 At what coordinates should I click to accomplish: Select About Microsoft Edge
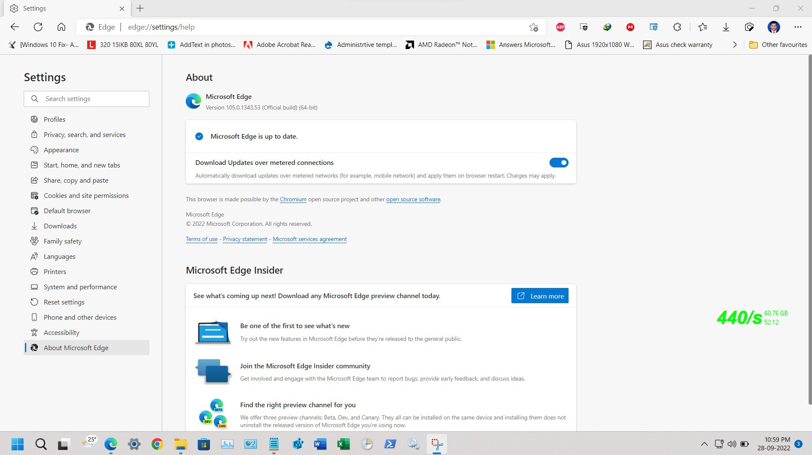click(x=87, y=348)
